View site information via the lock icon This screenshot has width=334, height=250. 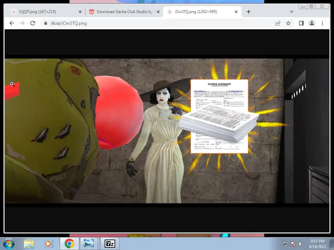pos(46,23)
